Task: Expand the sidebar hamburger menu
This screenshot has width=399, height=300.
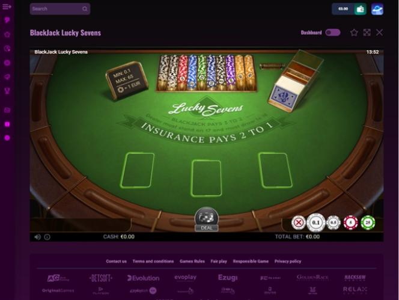Action: pos(7,7)
